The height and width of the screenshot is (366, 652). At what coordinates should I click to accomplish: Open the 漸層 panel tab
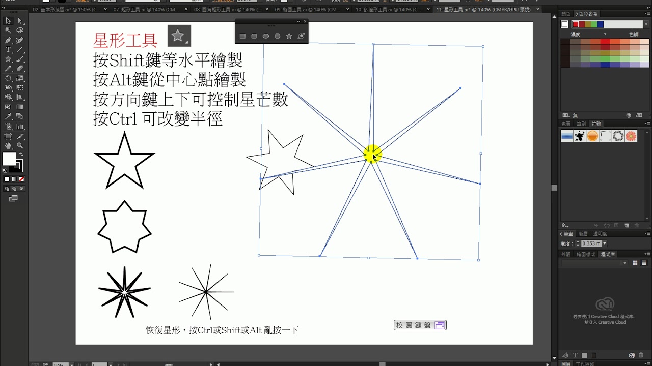pos(583,233)
